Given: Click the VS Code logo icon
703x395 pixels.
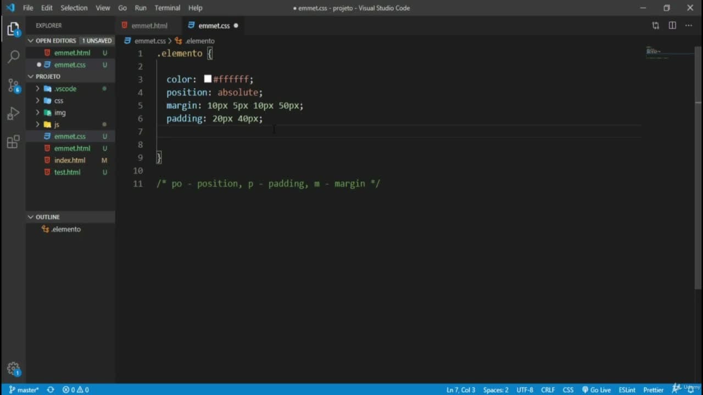Looking at the screenshot, I should (10, 8).
